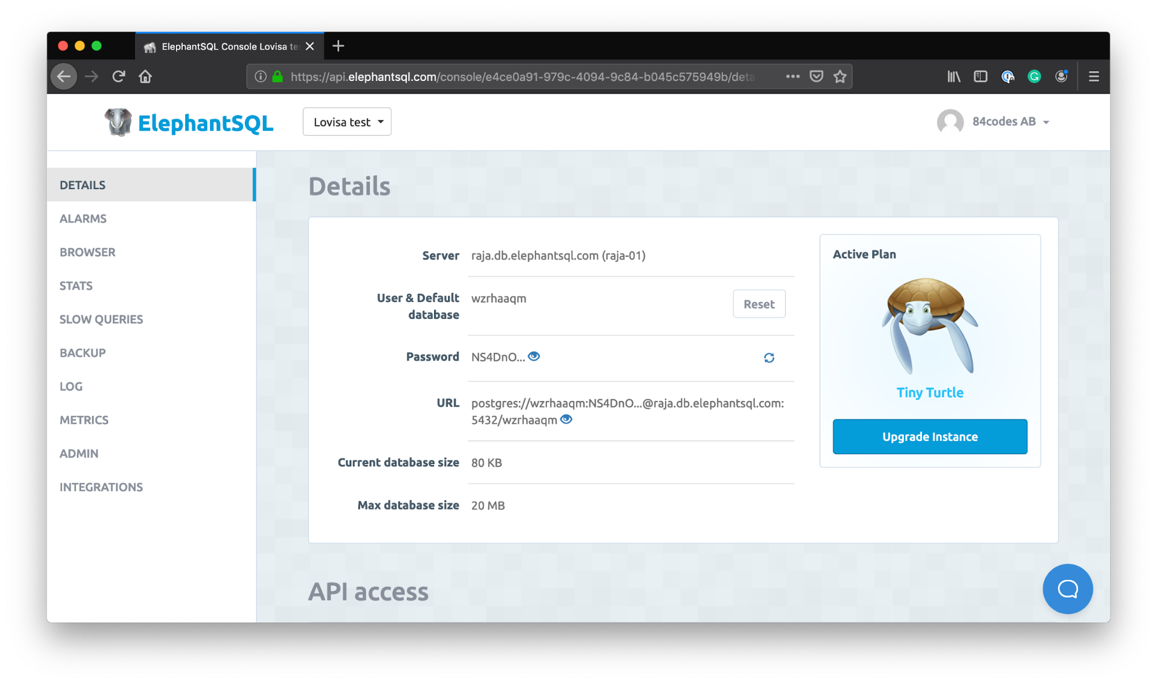Click the rotate password refresh icon

pos(769,358)
